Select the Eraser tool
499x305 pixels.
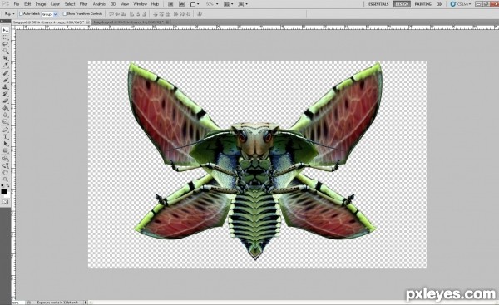[x=6, y=101]
